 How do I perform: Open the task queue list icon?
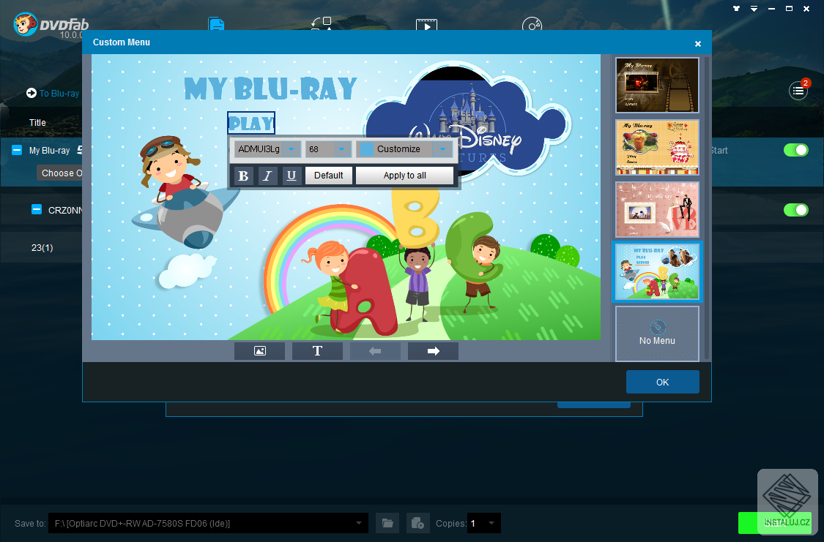pyautogui.click(x=798, y=91)
